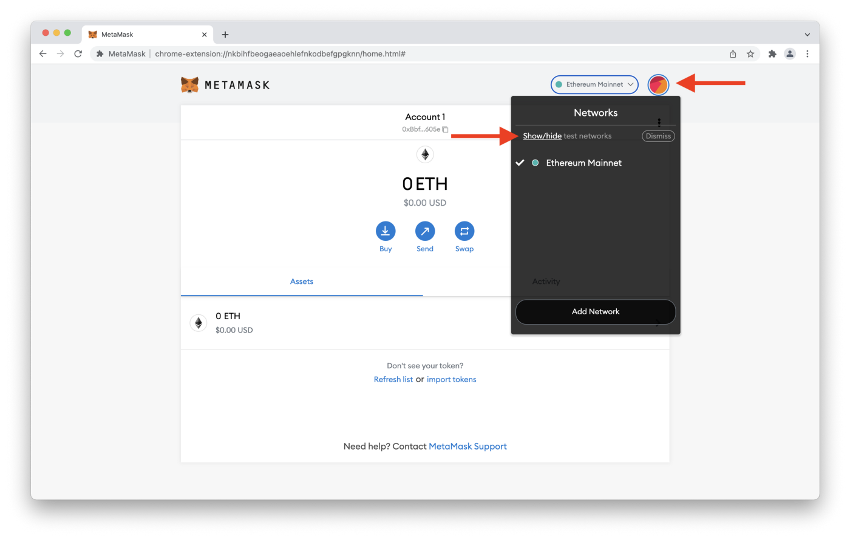The width and height of the screenshot is (850, 540).
Task: Click the Add Network button
Action: pos(596,311)
